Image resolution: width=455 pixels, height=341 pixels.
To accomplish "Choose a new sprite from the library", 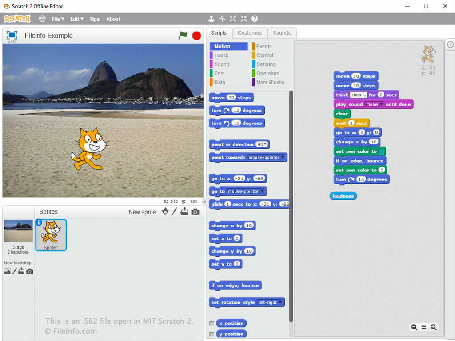I will (x=165, y=212).
